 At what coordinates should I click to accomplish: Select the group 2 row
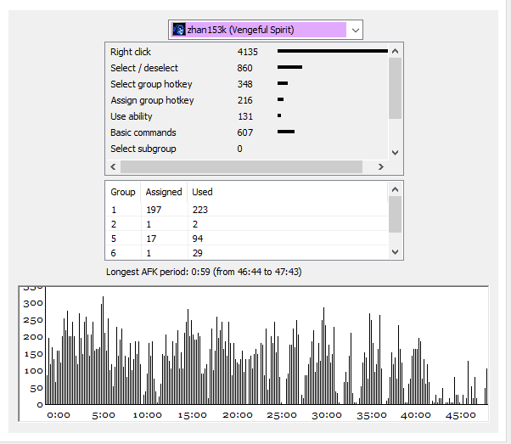(247, 224)
